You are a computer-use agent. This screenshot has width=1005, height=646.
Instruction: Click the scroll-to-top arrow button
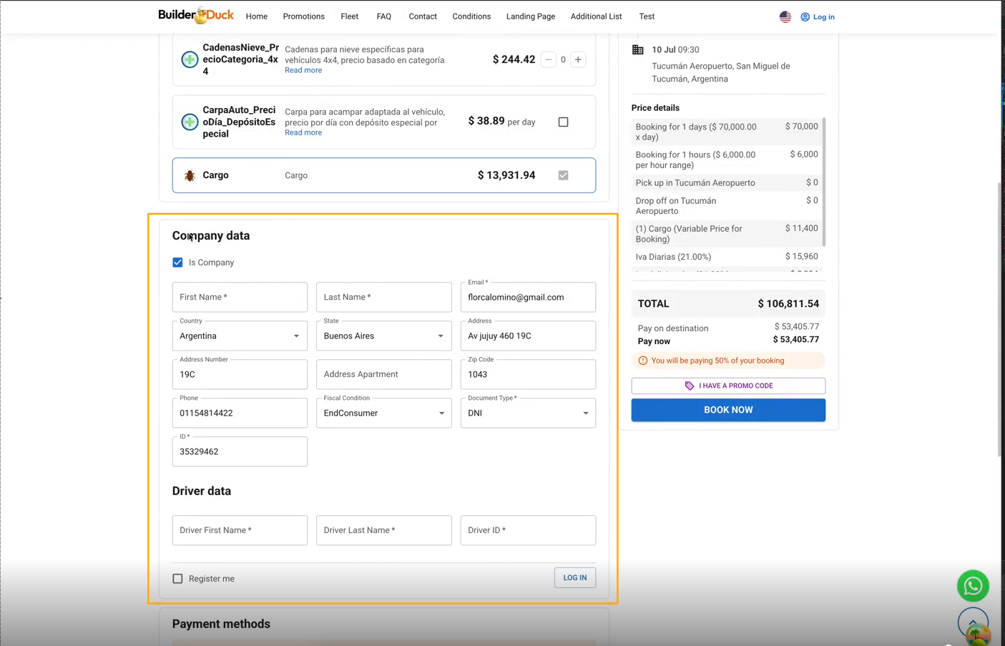pyautogui.click(x=972, y=622)
